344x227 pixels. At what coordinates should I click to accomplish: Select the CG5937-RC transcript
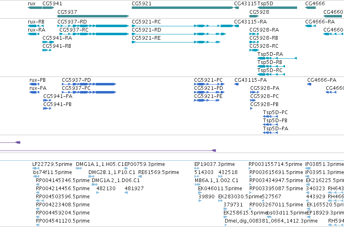[94, 34]
